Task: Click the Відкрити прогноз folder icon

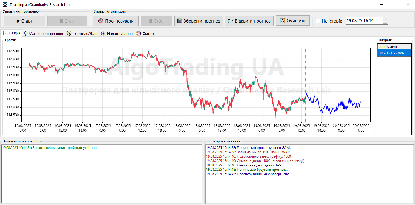Action: (x=230, y=21)
